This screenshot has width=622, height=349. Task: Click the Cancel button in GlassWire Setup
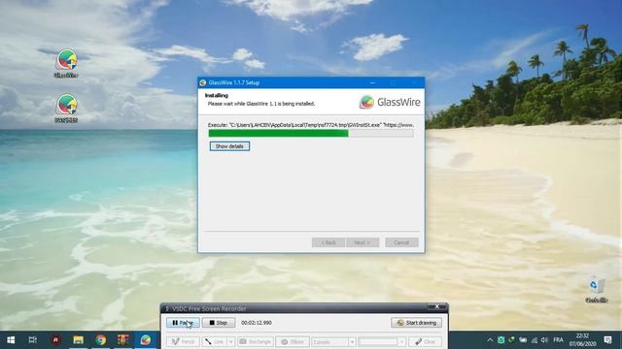coord(401,242)
